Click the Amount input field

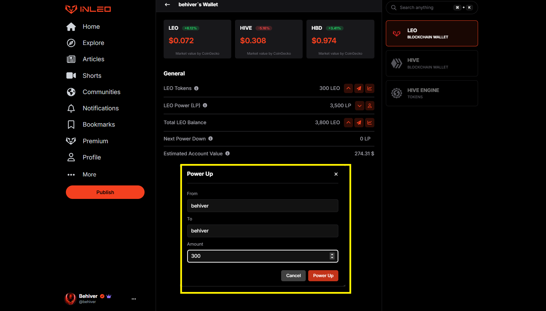pos(262,256)
